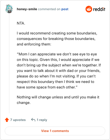The image size is (110, 140).
Task: Click the "commented on" header text
Action: pyautogui.click(x=49, y=9)
